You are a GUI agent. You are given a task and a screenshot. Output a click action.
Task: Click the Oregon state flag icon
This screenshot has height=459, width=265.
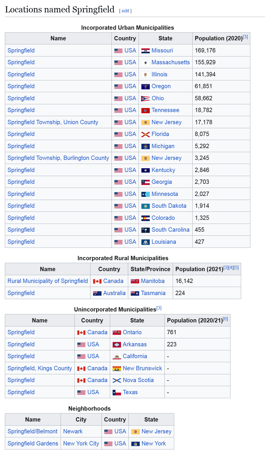[x=145, y=86]
